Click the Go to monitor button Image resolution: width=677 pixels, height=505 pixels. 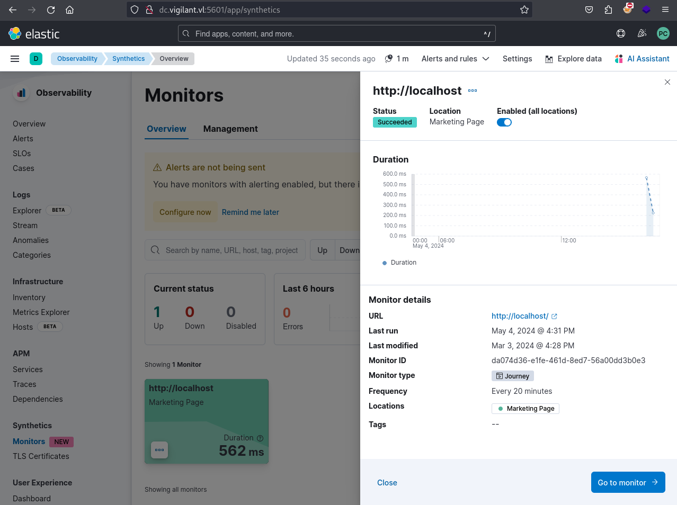(628, 482)
